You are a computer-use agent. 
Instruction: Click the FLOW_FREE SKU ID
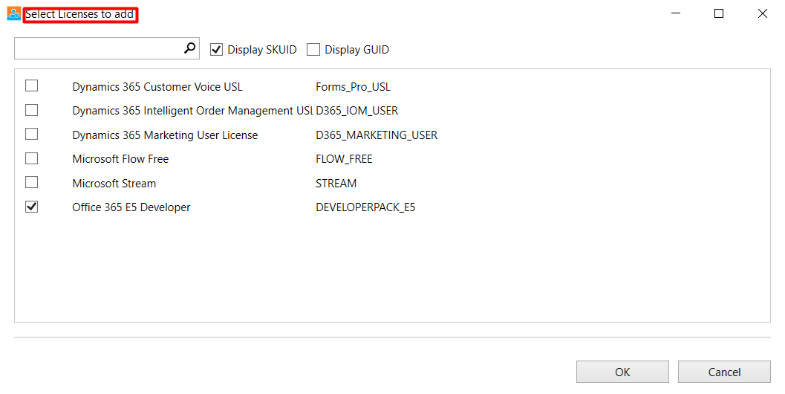(344, 159)
